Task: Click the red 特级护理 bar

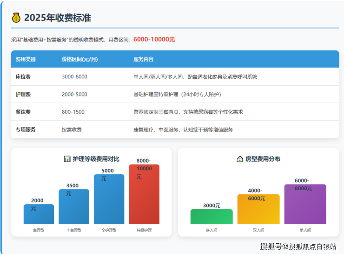Action: click(144, 195)
